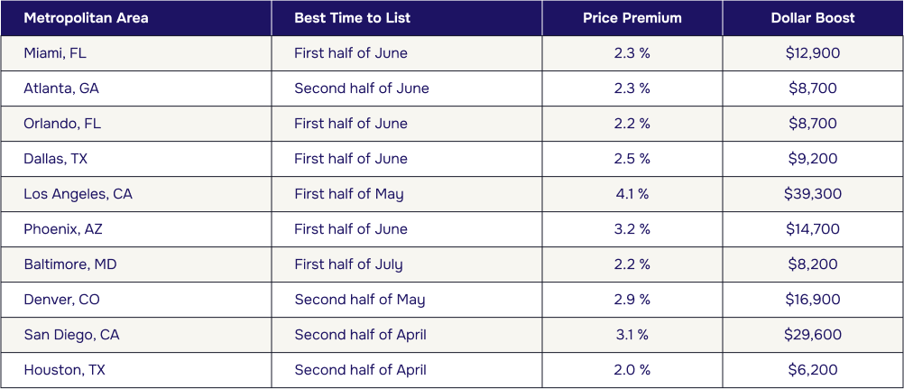Select the Price Premium column header
Image resolution: width=904 pixels, height=389 pixels.
632,18
